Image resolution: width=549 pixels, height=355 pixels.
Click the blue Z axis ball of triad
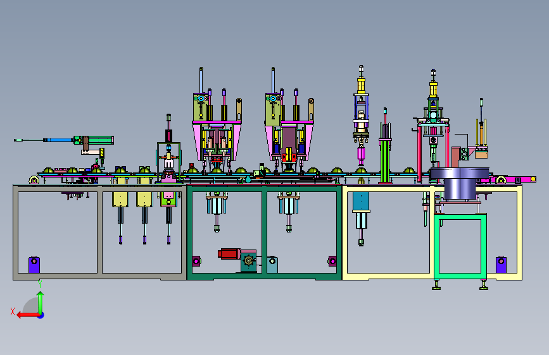point(41,315)
